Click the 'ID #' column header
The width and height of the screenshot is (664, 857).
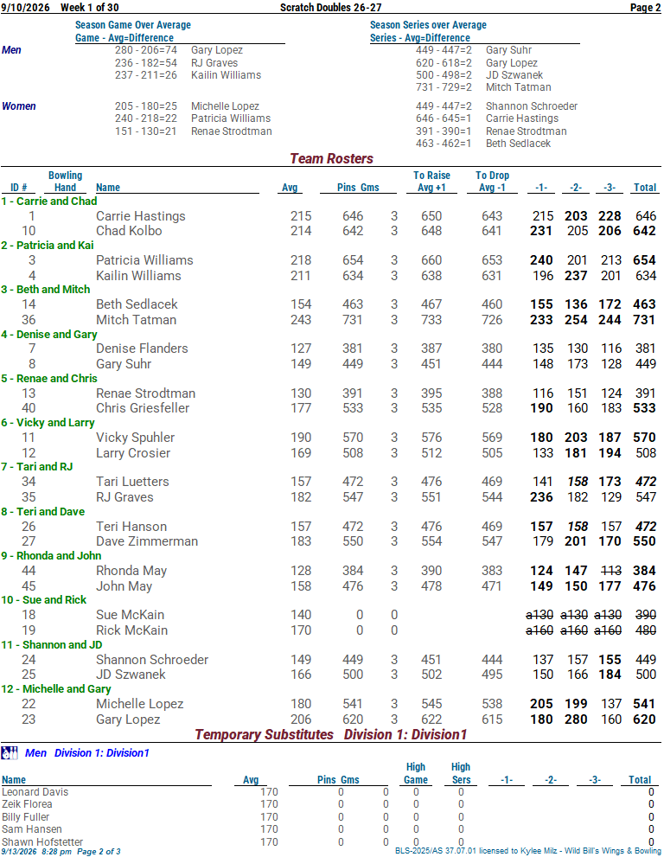[18, 188]
